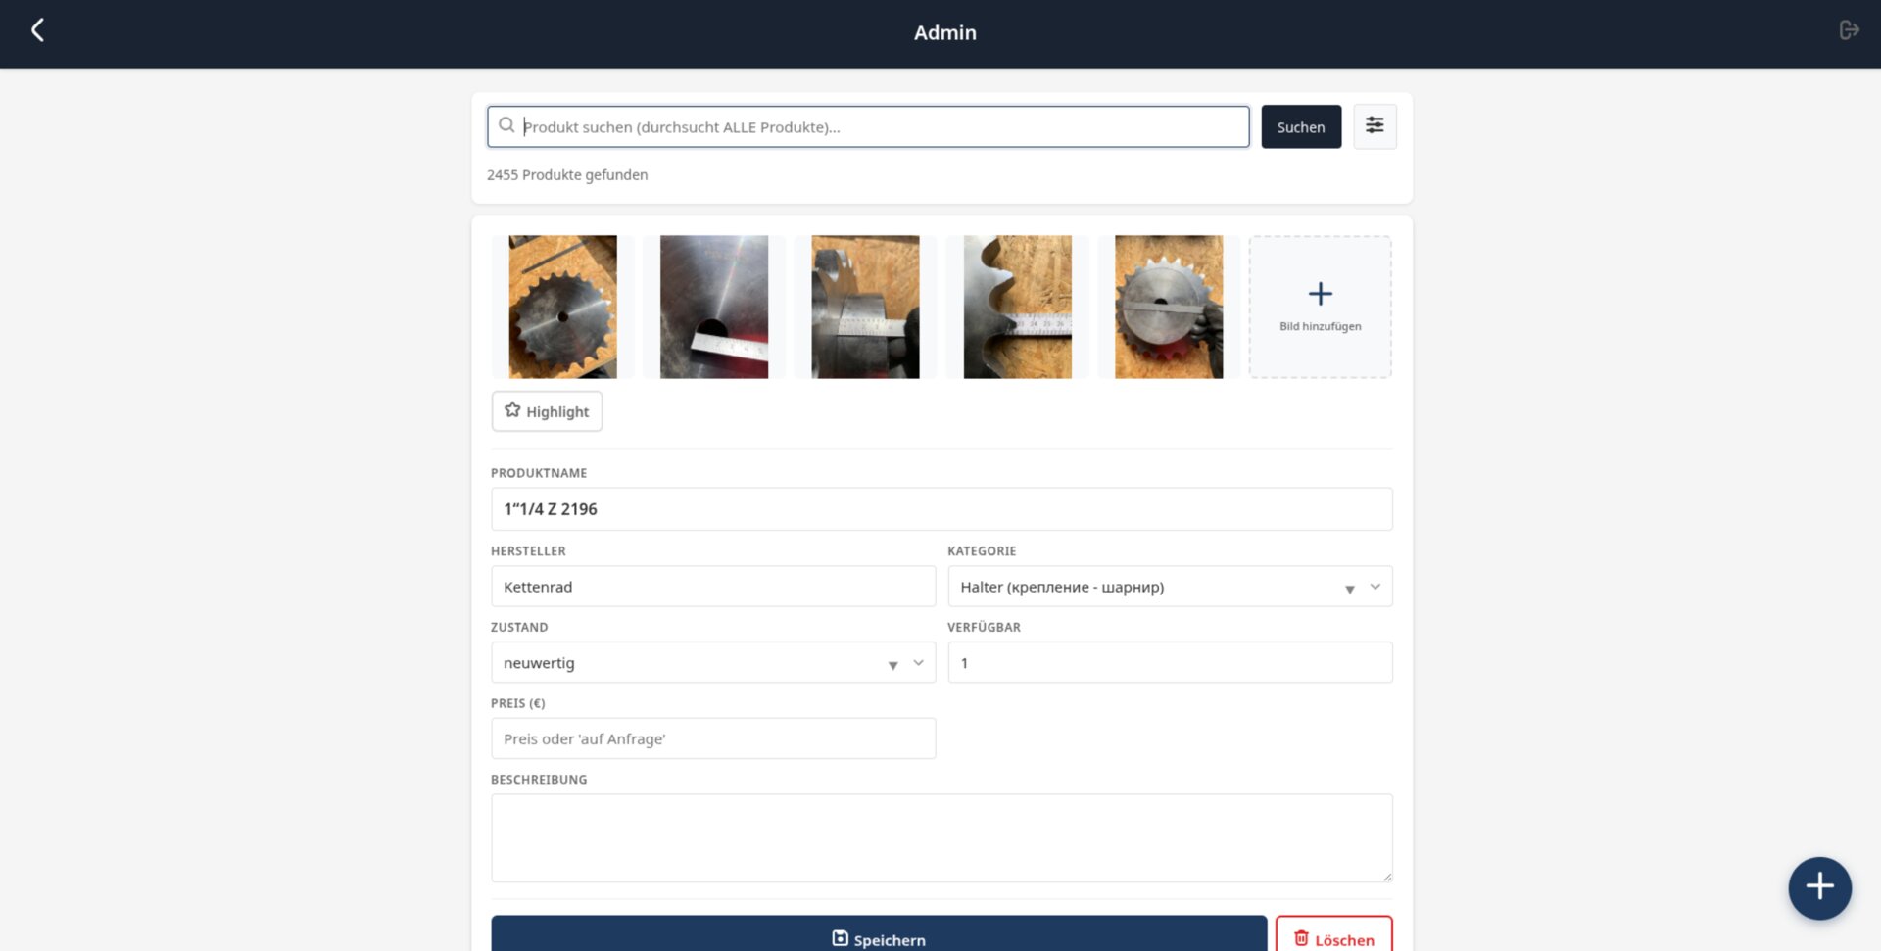Click into the Preis field

pos(712,739)
